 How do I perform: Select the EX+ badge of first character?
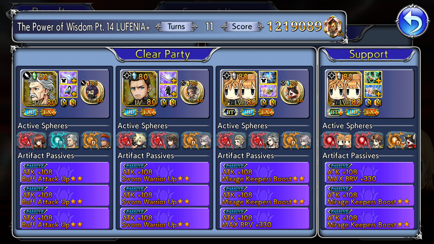(48, 112)
